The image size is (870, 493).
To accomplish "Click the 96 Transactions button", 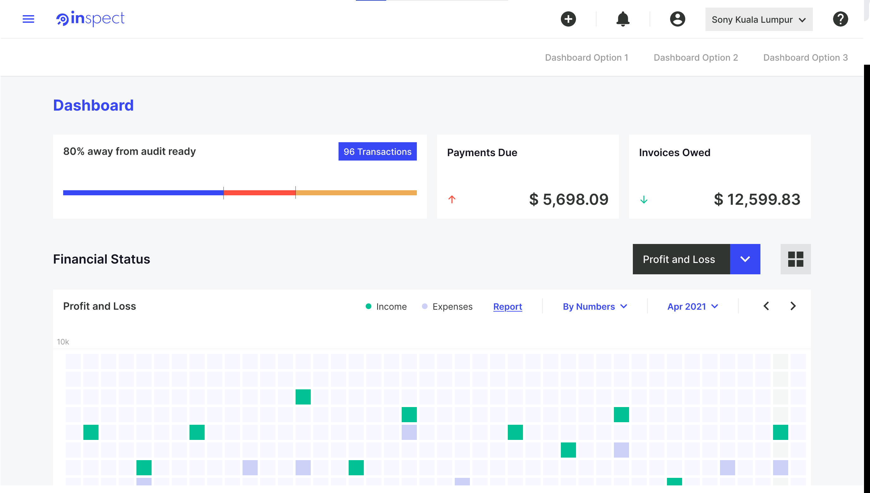I will pyautogui.click(x=377, y=151).
